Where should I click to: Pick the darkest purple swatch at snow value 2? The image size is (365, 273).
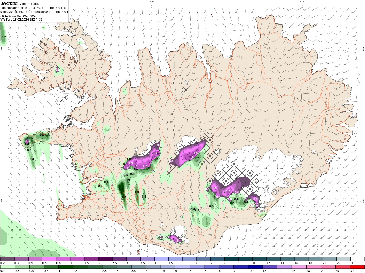105,259
